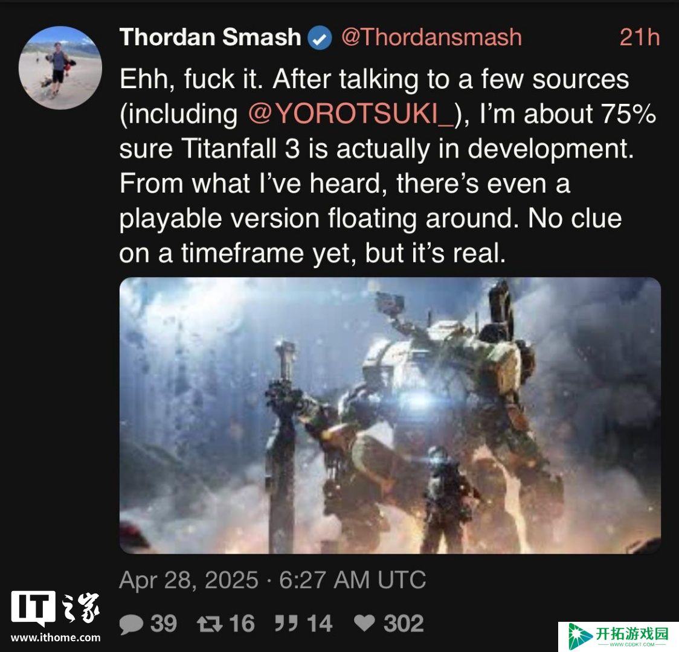This screenshot has width=679, height=652.
Task: Click the 302 likes count
Action: point(403,624)
